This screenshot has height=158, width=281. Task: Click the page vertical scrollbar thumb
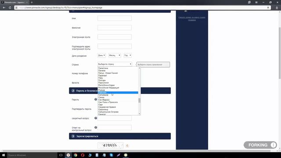280,53
